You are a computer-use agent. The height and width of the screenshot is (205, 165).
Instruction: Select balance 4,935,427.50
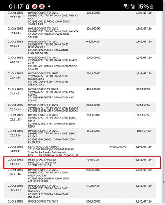(x=143, y=201)
